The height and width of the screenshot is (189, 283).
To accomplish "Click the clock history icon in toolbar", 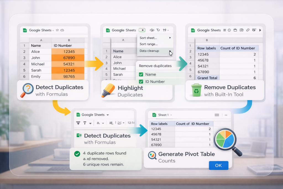I will tap(229, 30).
